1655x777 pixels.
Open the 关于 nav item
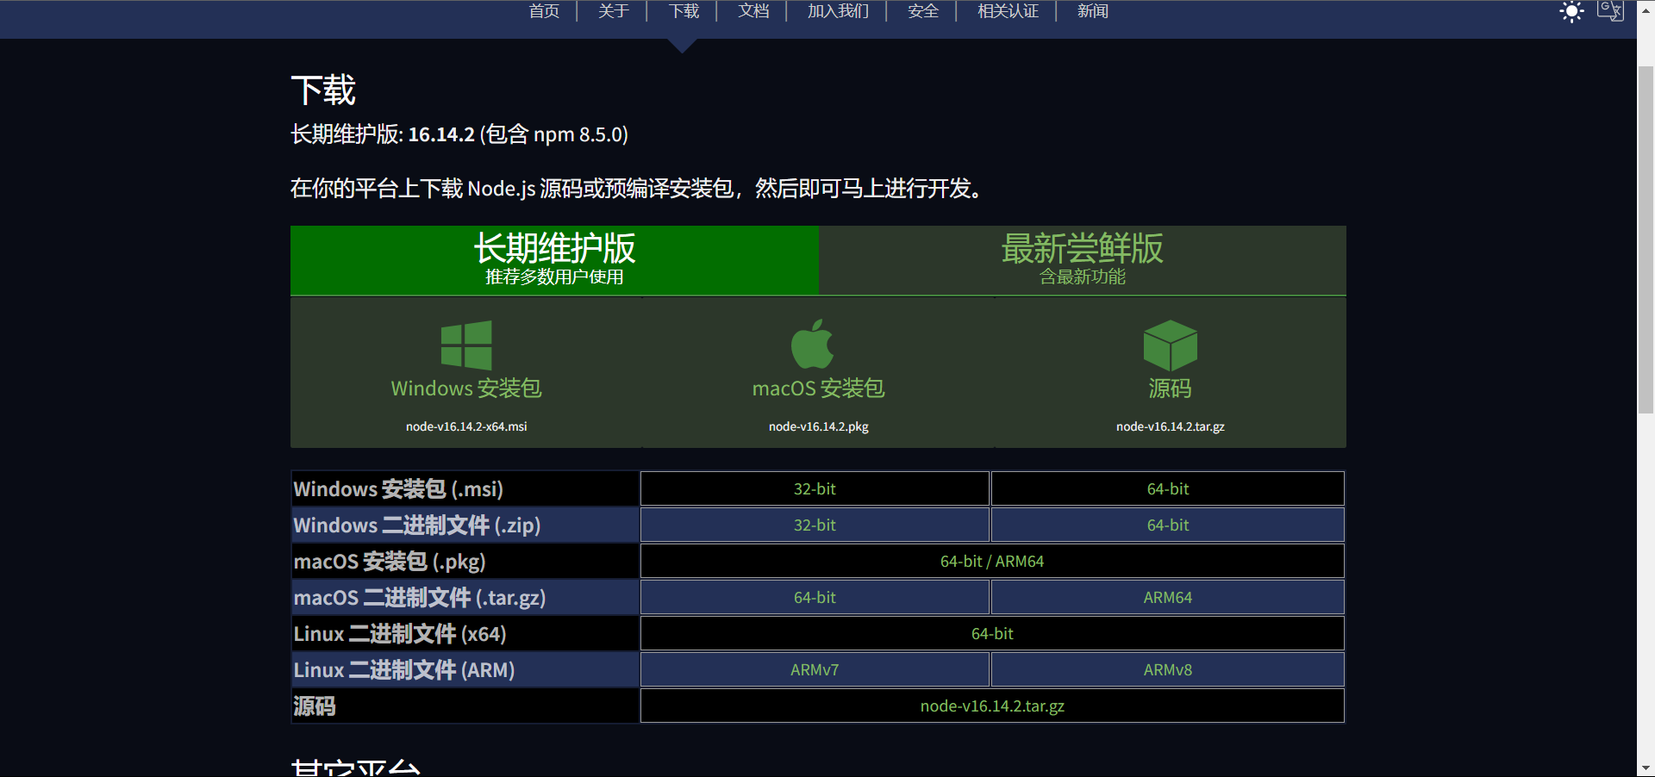click(614, 11)
